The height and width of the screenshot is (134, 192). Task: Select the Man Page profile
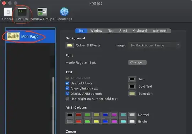[30, 37]
